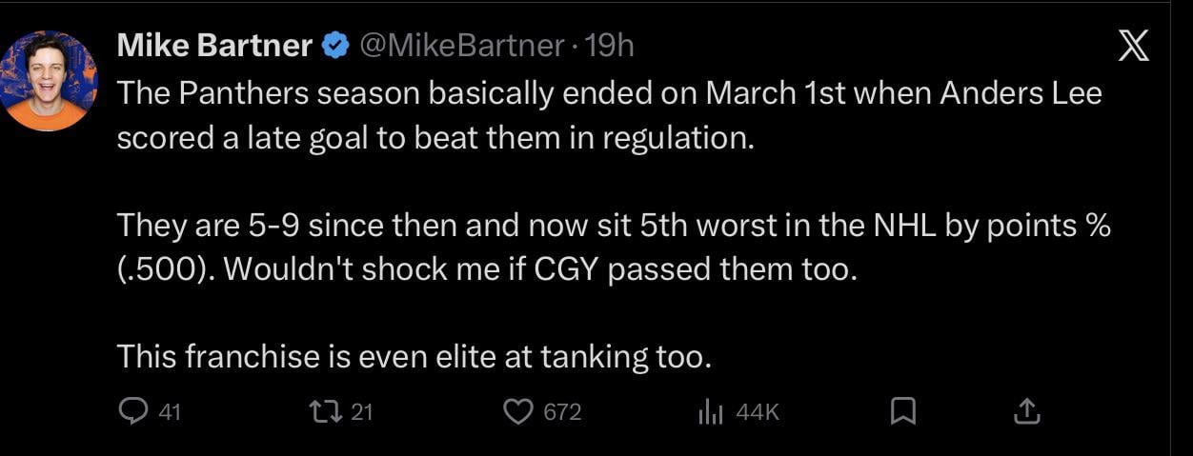Click the blue verified checkmark badge

click(335, 46)
